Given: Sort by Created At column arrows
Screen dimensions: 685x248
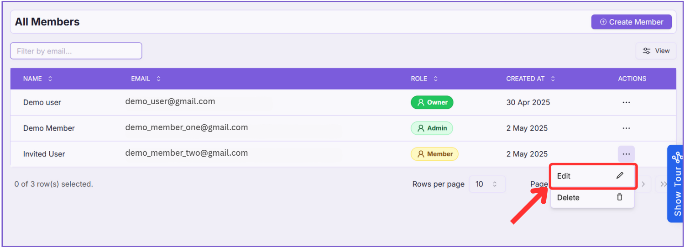Looking at the screenshot, I should tap(553, 79).
